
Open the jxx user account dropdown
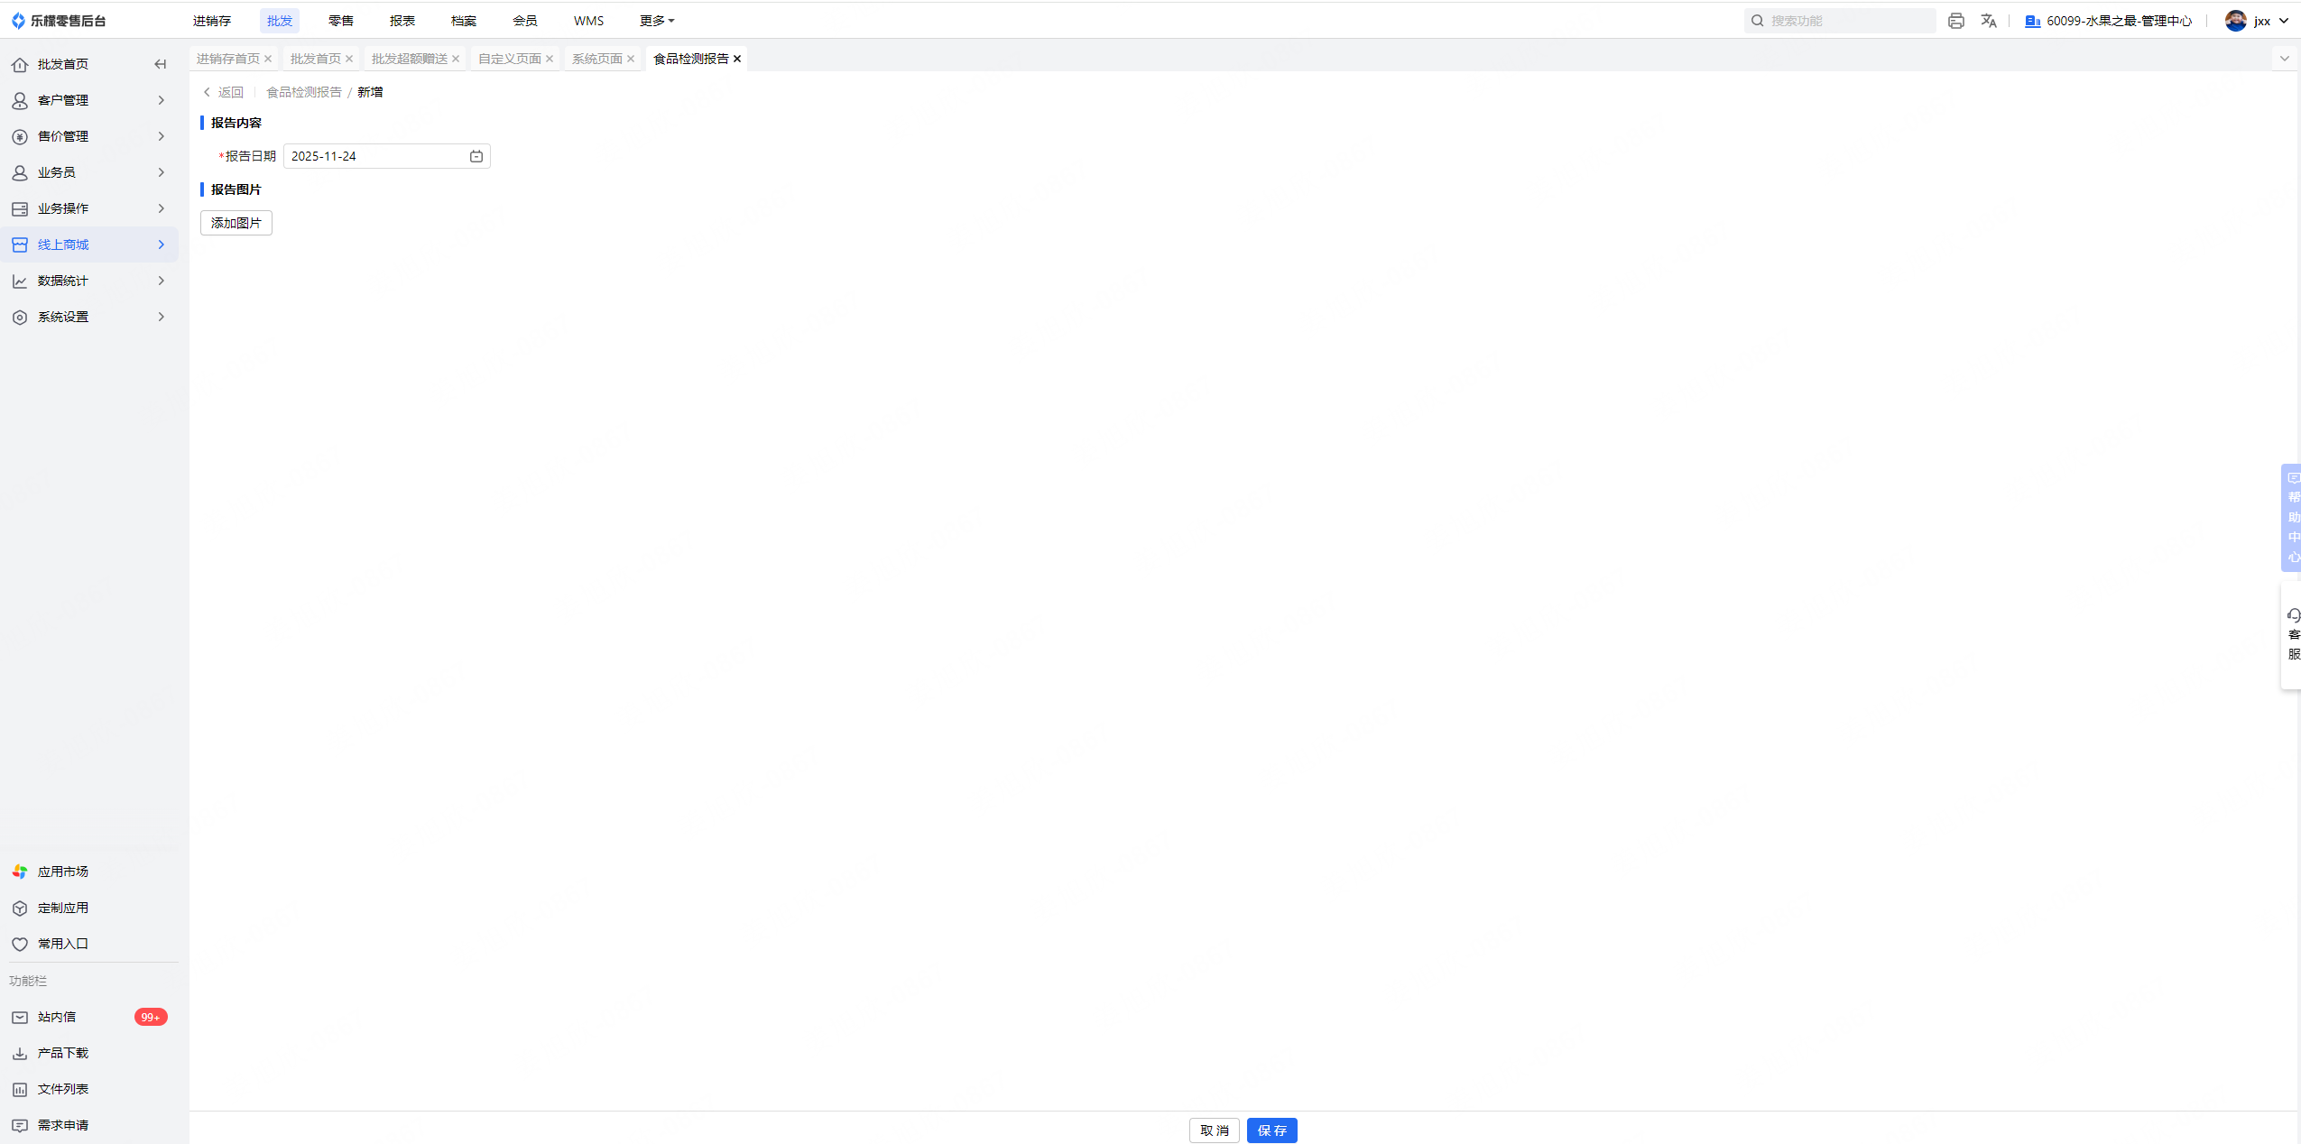2263,21
